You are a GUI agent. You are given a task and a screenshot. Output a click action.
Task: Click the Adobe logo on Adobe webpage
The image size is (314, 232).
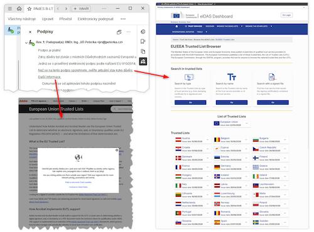click(x=23, y=101)
